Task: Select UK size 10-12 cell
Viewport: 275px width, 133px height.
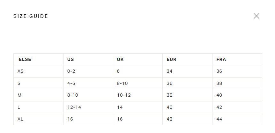Action: coord(124,95)
